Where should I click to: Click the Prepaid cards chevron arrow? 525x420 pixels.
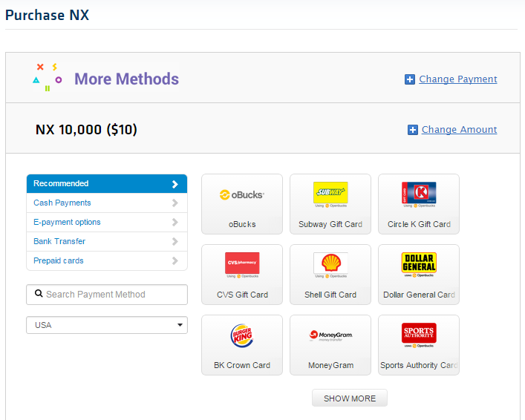(x=175, y=261)
